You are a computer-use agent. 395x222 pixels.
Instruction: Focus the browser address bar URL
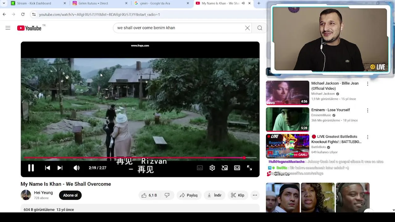99,14
